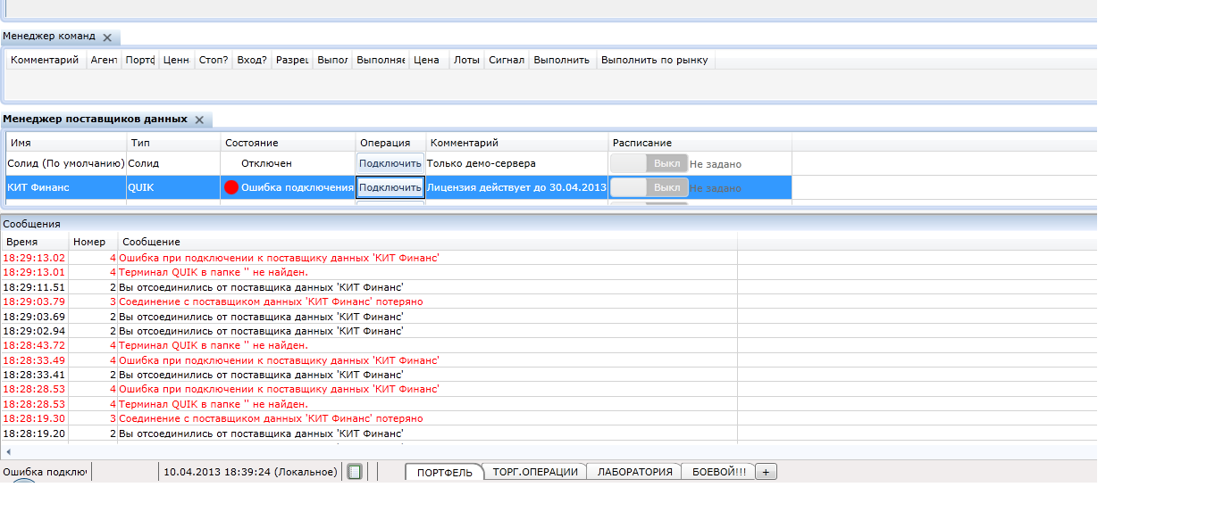The image size is (1215, 512).
Task: Click the Лоты column header
Action: pos(466,60)
